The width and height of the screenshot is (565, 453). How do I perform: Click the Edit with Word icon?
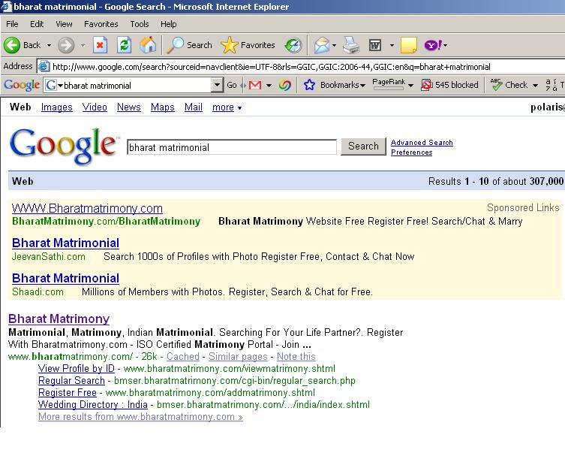[375, 45]
